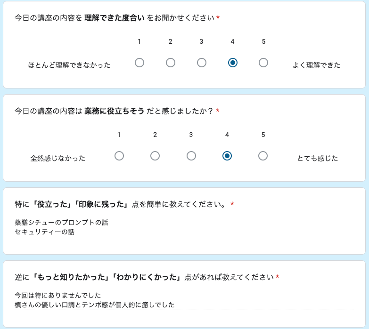Select rating 2 for the 理解できた度合い question
This screenshot has height=329, width=369.
pos(171,63)
